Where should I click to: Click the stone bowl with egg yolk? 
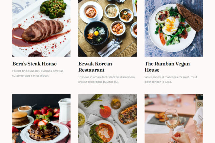[x=96, y=33]
